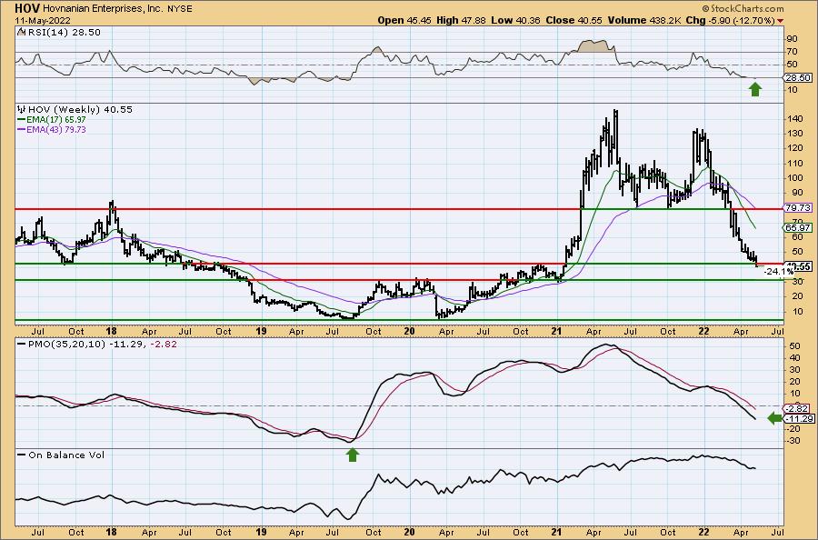Click the -30 level on the PMO axis
Screen dimensions: 818x540
(x=795, y=441)
